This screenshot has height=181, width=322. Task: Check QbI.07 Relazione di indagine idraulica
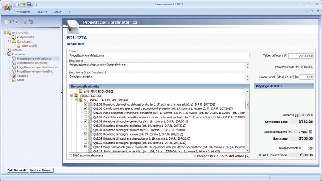[x=86, y=130]
